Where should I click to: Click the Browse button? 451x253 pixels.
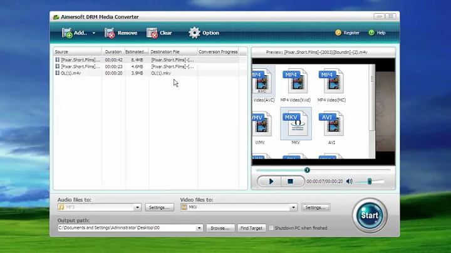(220, 228)
